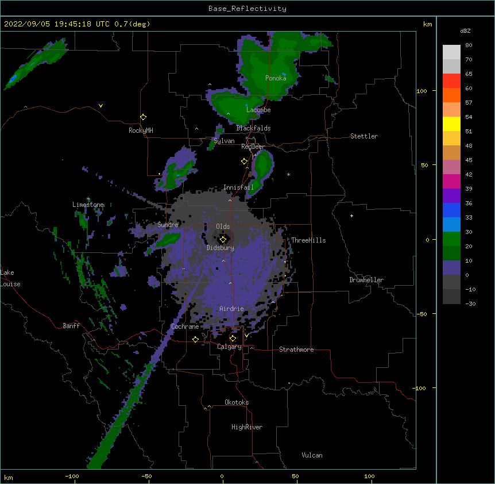
Task: Click the Vulcan city label
Action: (312, 455)
